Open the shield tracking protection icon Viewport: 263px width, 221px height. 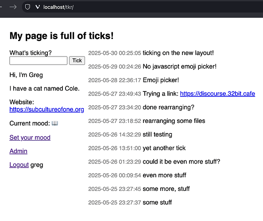(27, 7)
